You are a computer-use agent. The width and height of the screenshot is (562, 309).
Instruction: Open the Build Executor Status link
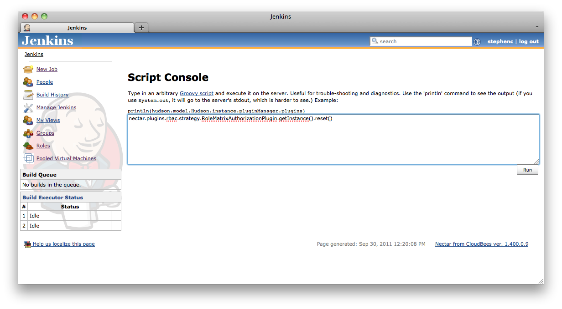[53, 198]
